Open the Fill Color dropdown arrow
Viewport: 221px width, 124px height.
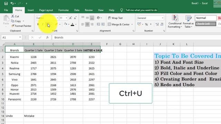coord(69,24)
